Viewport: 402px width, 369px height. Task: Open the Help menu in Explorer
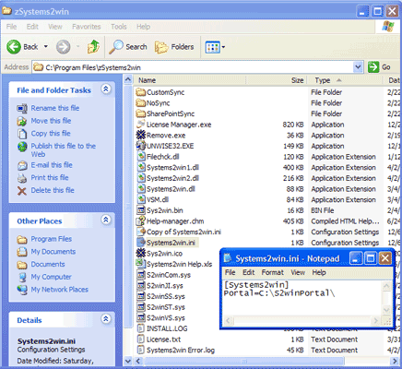[x=143, y=27]
